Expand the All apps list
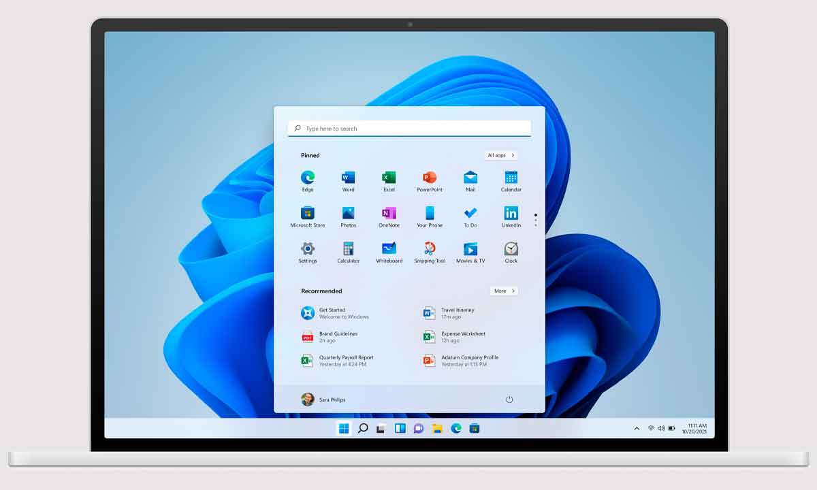Screen dimensions: 817x490 pyautogui.click(x=500, y=155)
